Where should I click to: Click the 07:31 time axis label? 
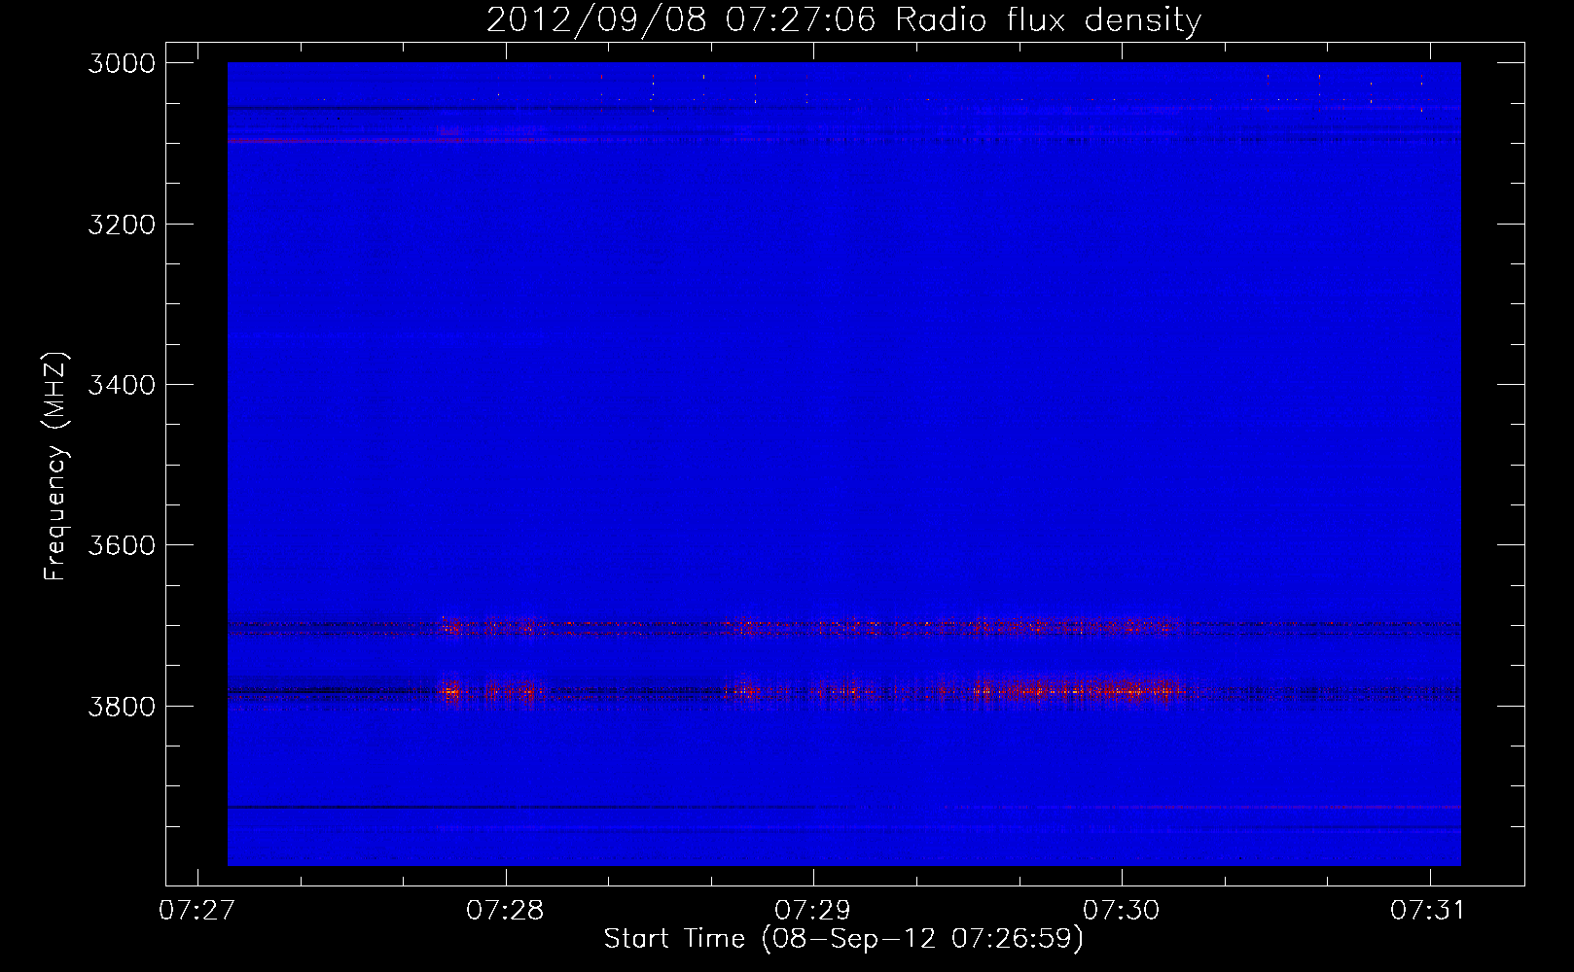tap(1428, 910)
